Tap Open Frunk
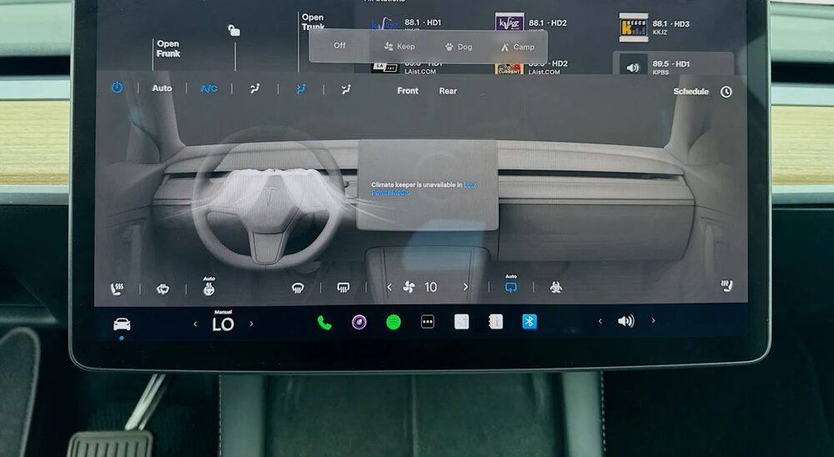 click(x=168, y=49)
